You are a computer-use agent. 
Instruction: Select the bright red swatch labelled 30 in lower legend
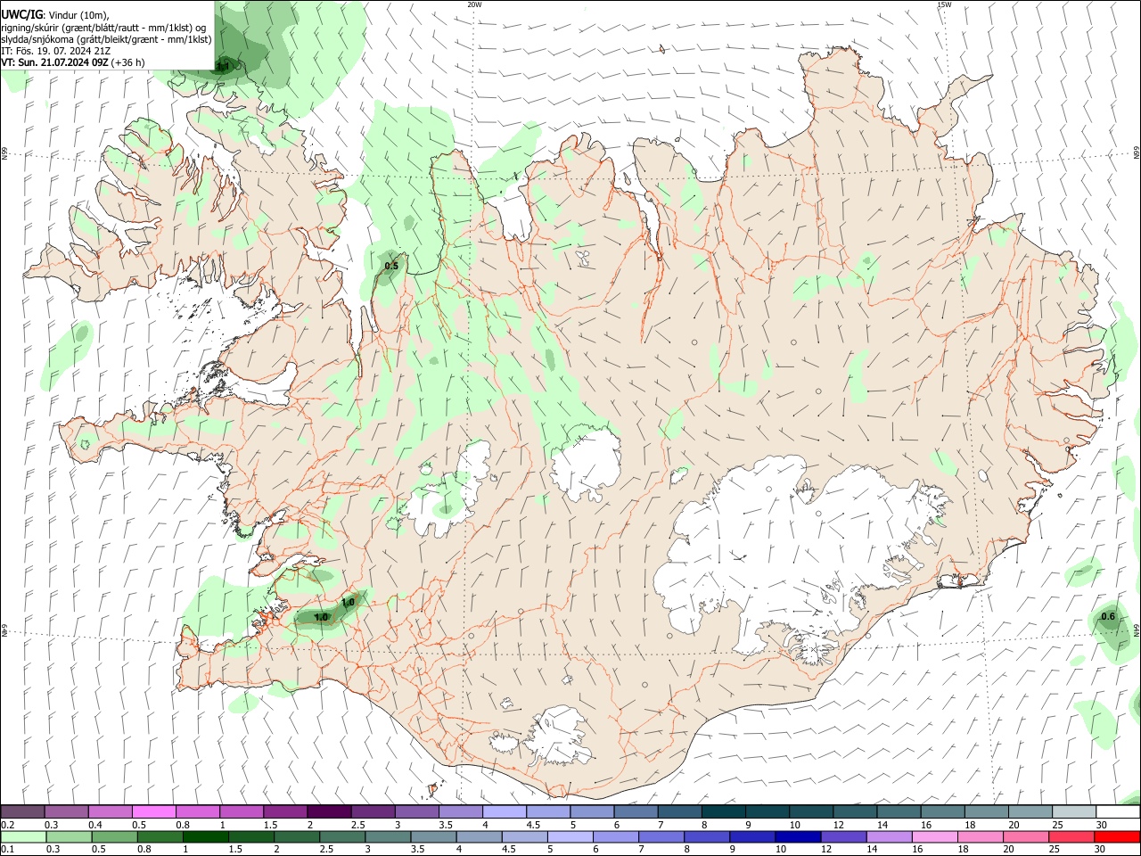click(1117, 836)
